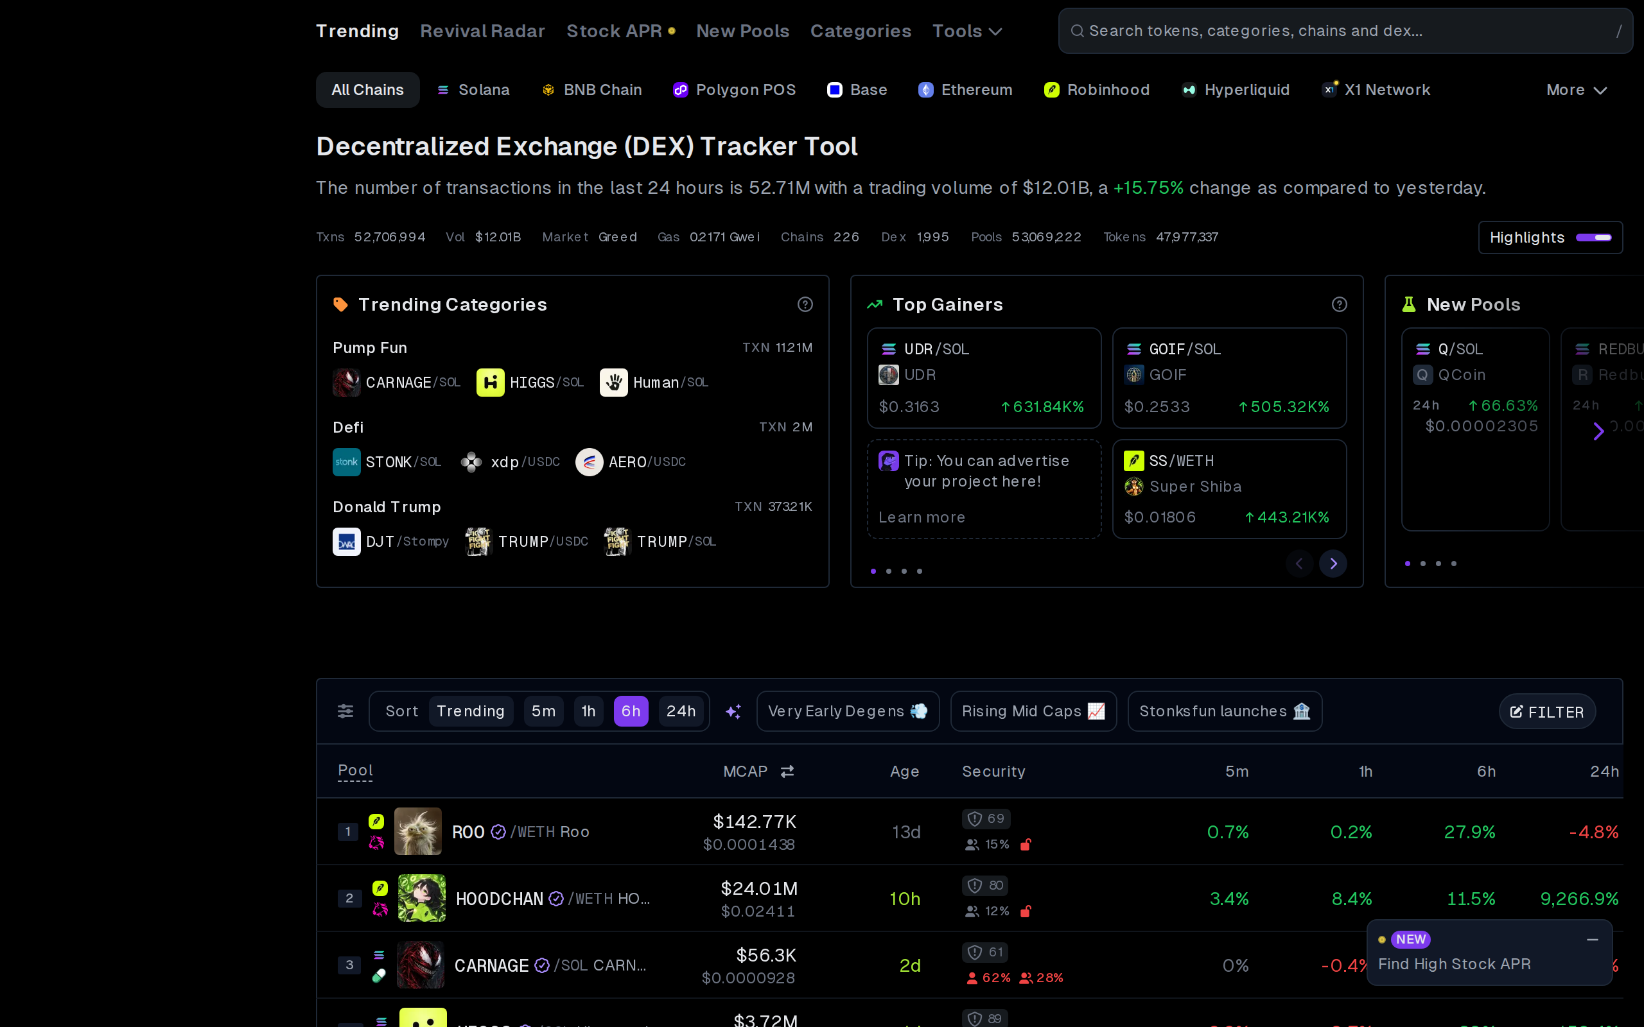The width and height of the screenshot is (1644, 1027).
Task: Click the Ethereum chain icon
Action: (925, 90)
